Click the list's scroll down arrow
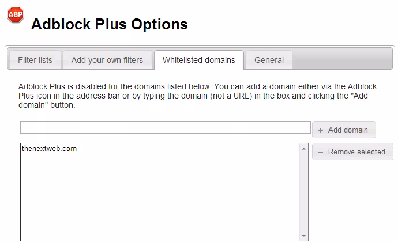Image resolution: width=398 pixels, height=242 pixels. 303,236
